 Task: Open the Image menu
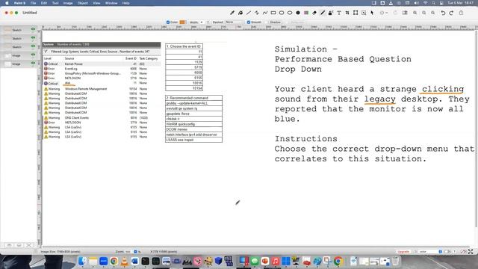point(68,3)
